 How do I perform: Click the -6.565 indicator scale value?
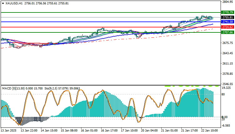coord(226,126)
